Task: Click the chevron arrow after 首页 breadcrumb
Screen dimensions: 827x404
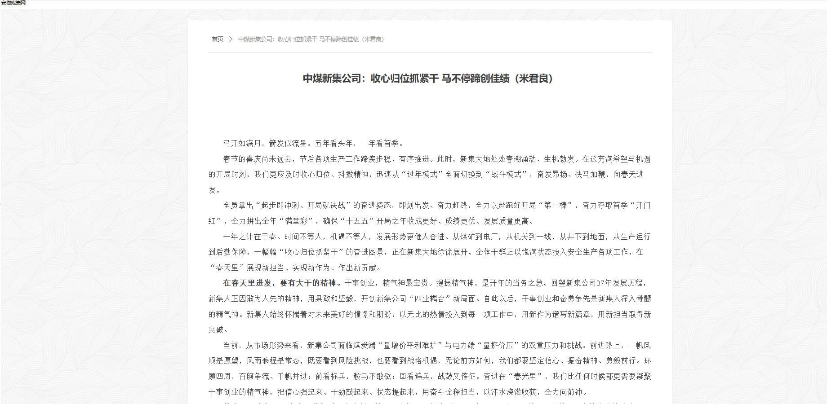Action: click(231, 39)
